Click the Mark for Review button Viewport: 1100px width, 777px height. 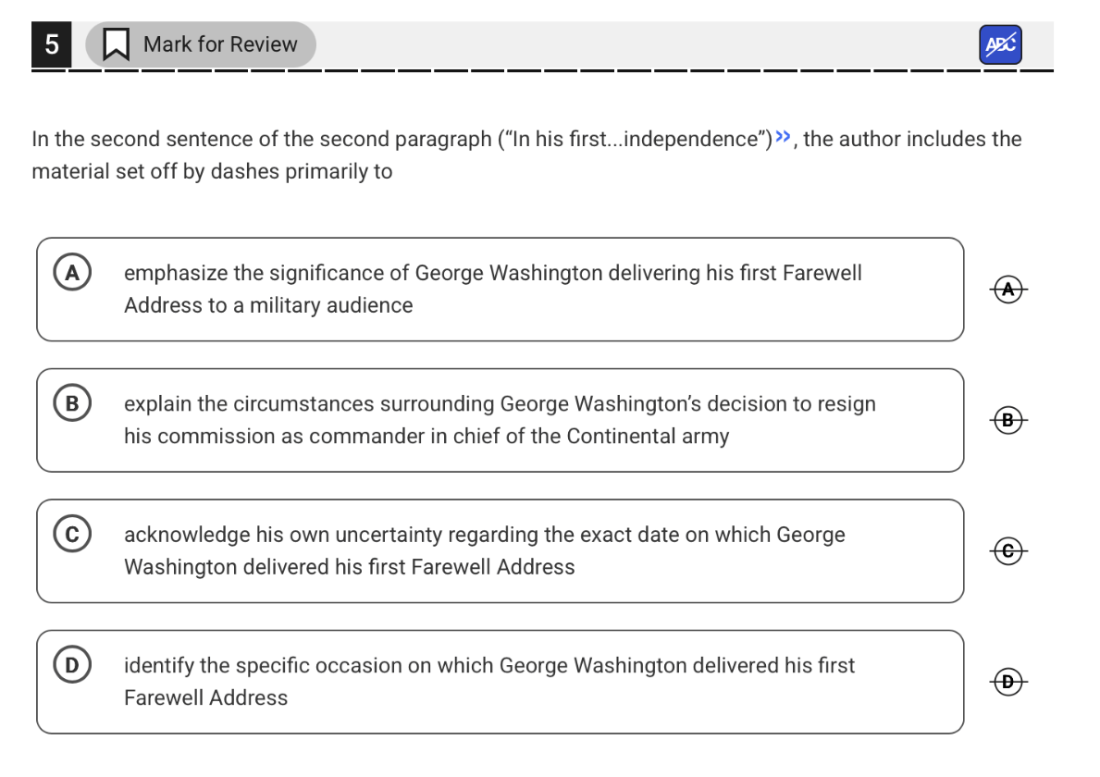click(x=201, y=44)
